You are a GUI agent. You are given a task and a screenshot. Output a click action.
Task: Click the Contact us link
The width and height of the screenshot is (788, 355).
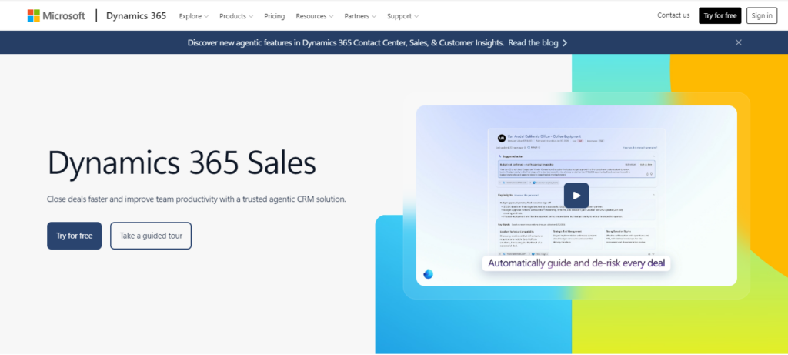coord(673,15)
